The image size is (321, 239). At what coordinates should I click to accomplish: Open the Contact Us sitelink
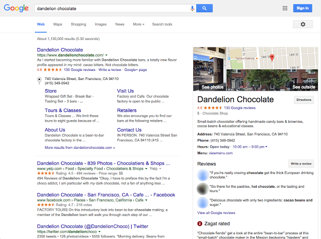point(129,130)
